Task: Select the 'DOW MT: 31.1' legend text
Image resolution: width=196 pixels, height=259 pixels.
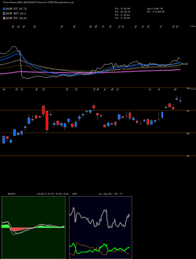Action: click(x=16, y=14)
